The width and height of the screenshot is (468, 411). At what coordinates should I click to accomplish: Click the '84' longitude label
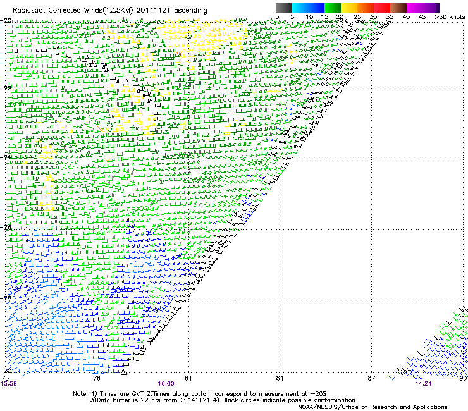click(x=280, y=378)
